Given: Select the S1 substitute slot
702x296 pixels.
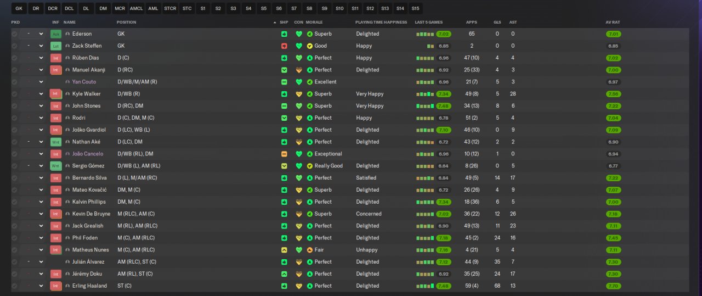Looking at the screenshot, I should pos(203,8).
